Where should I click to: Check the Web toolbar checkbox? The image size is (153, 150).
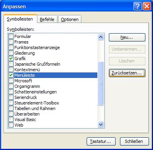pos(11,125)
